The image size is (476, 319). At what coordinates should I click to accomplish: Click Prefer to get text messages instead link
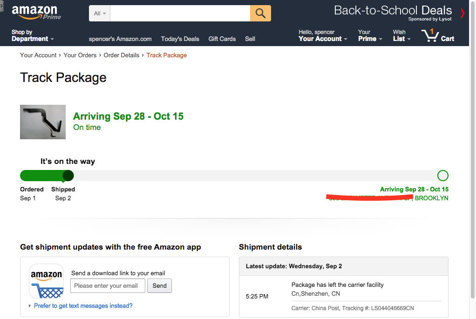click(83, 305)
